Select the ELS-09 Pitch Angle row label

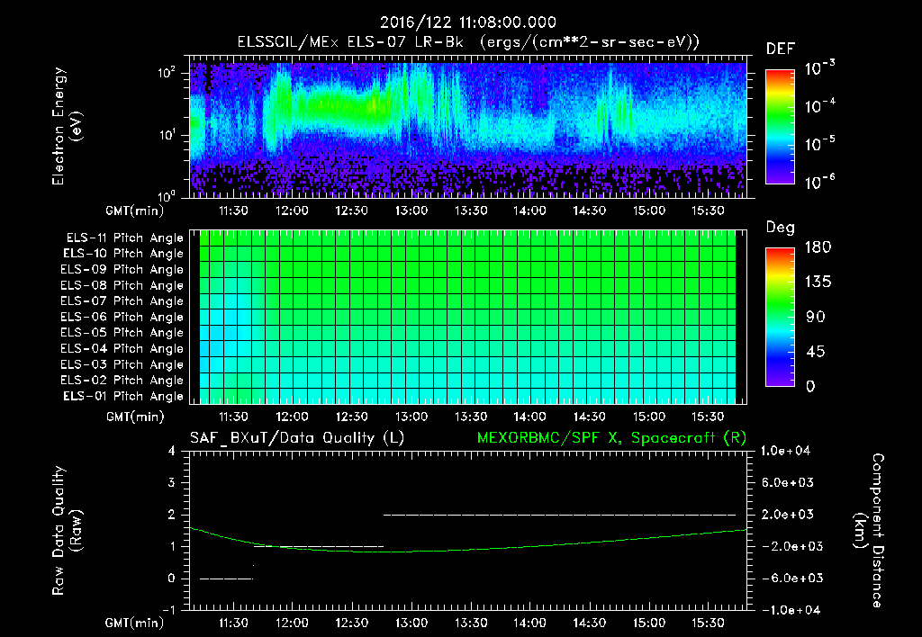122,270
